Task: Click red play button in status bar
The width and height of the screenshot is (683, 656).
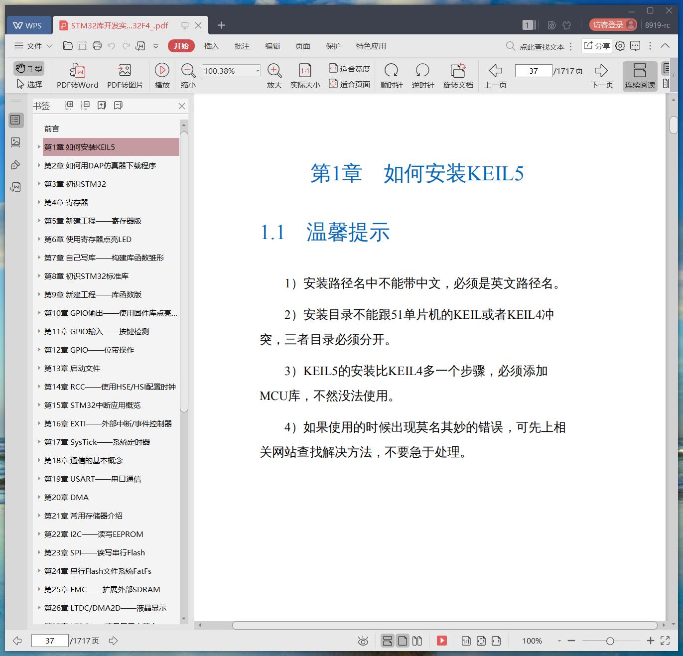Action: coord(442,641)
